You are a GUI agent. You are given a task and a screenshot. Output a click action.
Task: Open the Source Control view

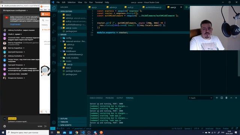point(54,24)
